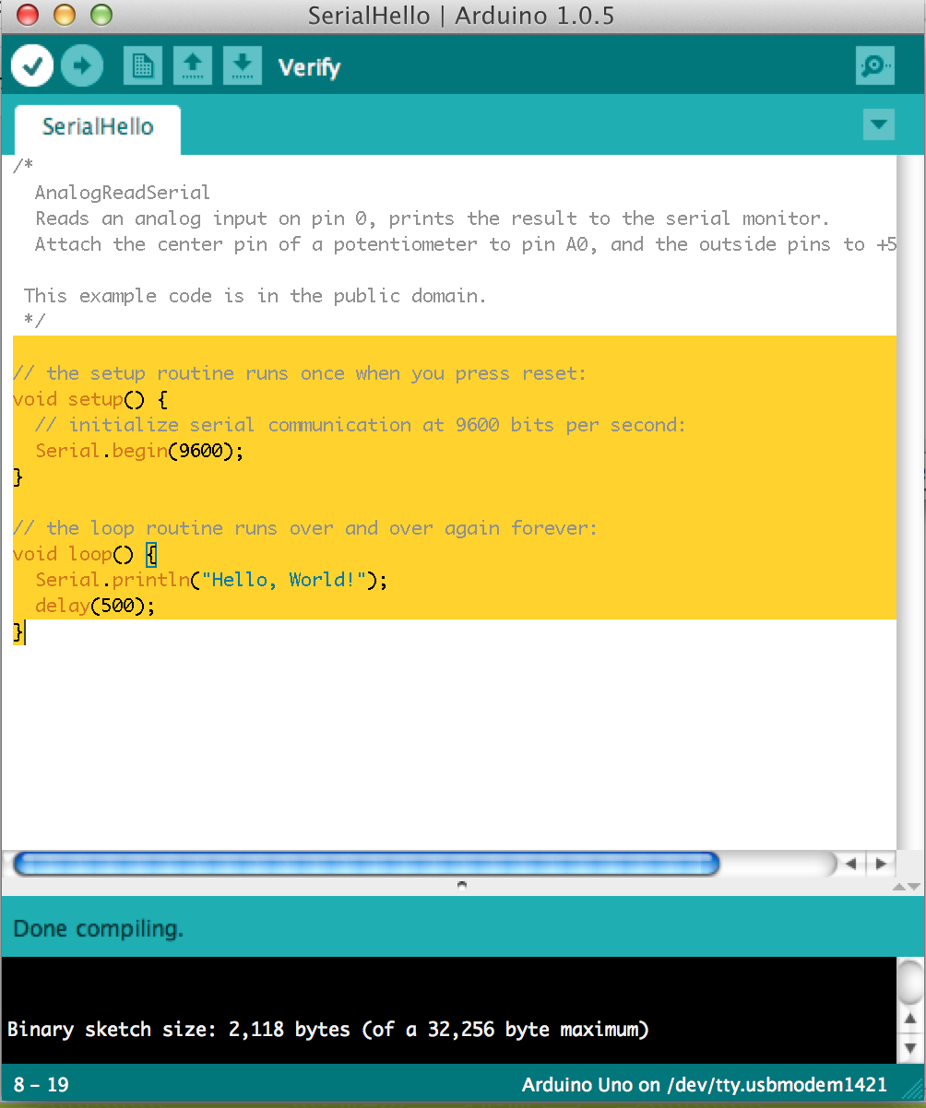This screenshot has width=926, height=1108.
Task: Select the SerialHello tab
Action: coord(97,129)
